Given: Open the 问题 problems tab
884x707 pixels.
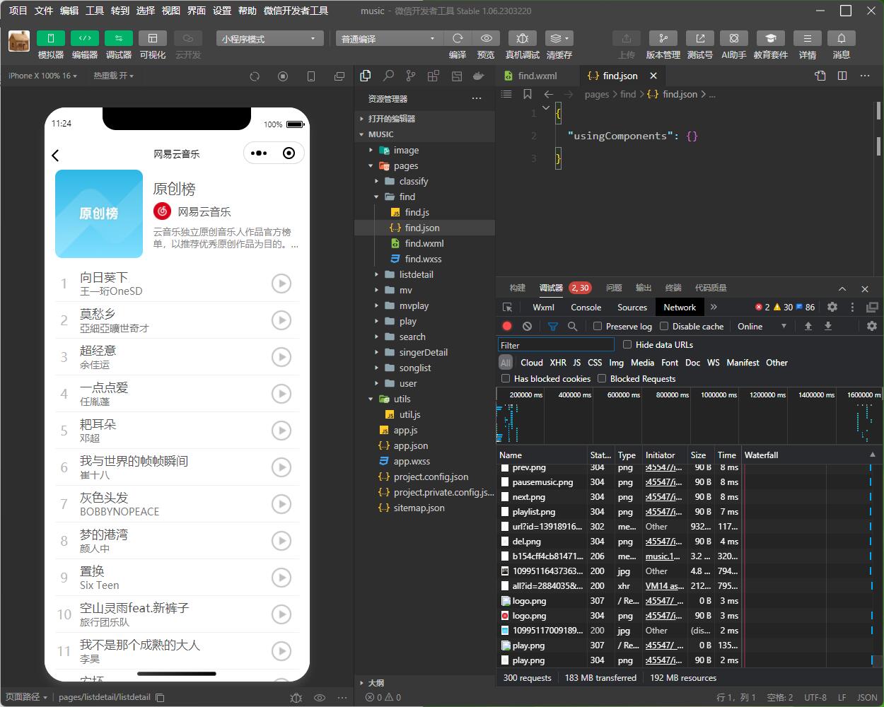Looking at the screenshot, I should pos(614,288).
